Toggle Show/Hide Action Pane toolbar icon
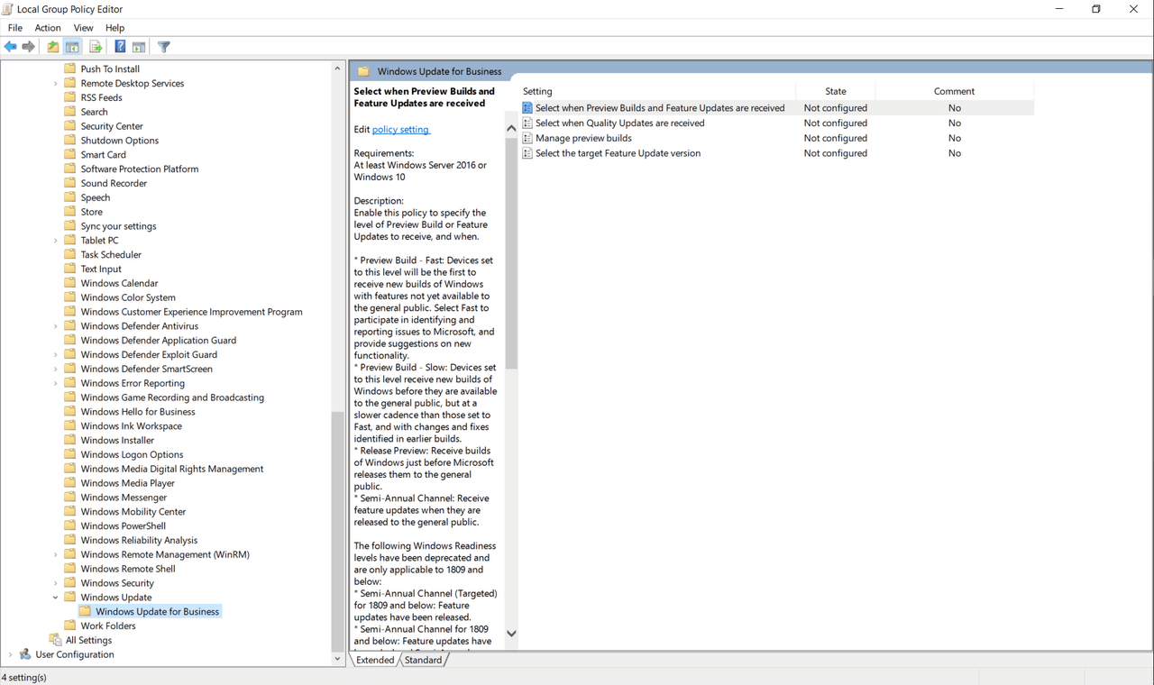Viewport: 1154px width, 685px height. click(x=139, y=47)
